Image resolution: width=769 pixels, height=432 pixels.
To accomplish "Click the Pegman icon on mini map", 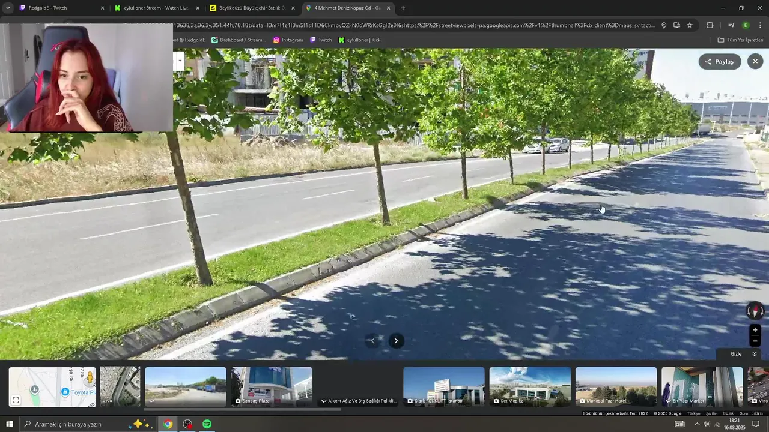I will pyautogui.click(x=90, y=377).
